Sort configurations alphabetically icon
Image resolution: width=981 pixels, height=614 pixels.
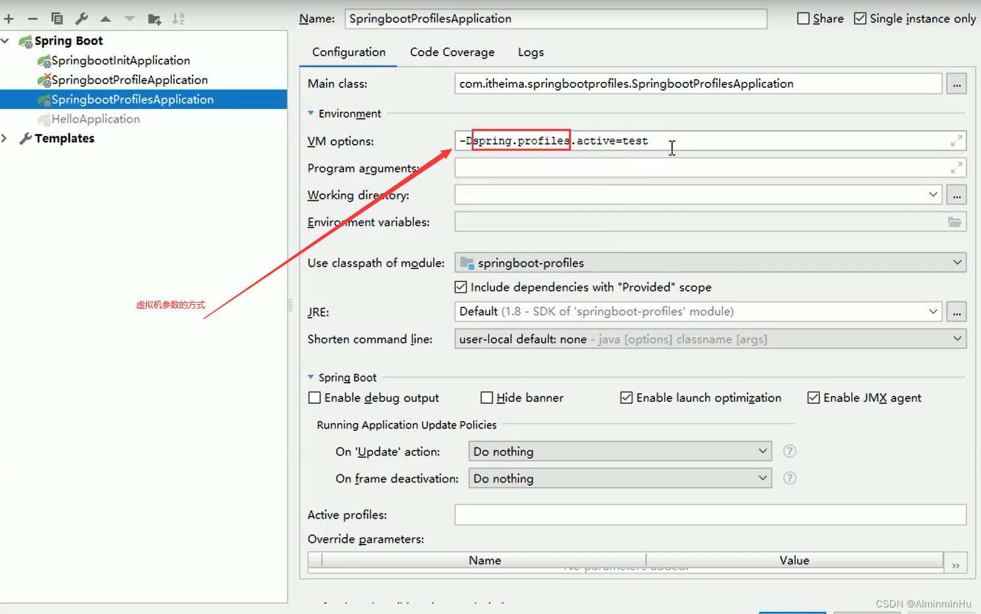(x=179, y=19)
